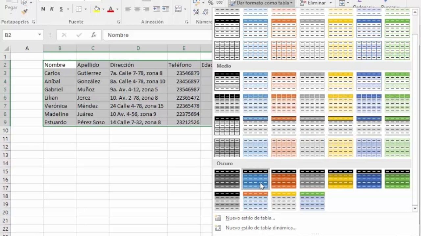Pick the gold style in first Oscuro row
The image size is (421, 236).
pos(340,179)
